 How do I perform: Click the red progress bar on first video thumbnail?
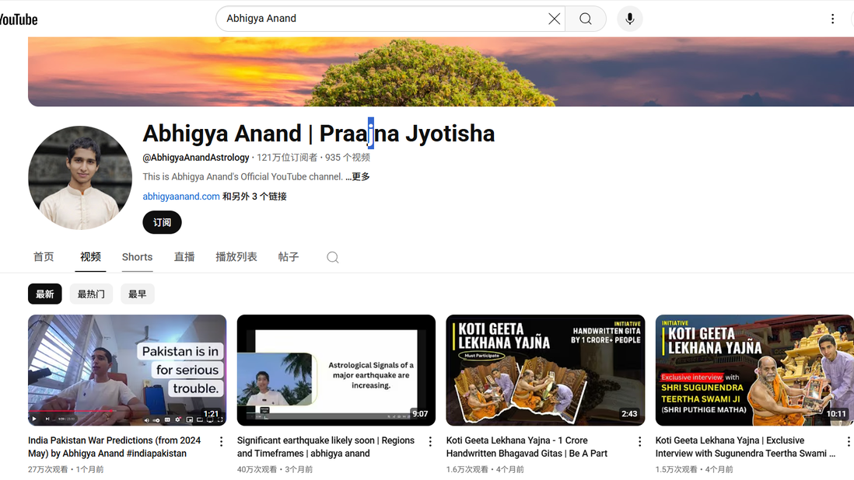(70, 411)
